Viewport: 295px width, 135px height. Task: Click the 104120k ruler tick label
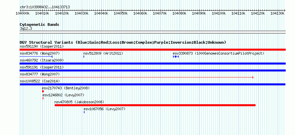tap(258, 13)
